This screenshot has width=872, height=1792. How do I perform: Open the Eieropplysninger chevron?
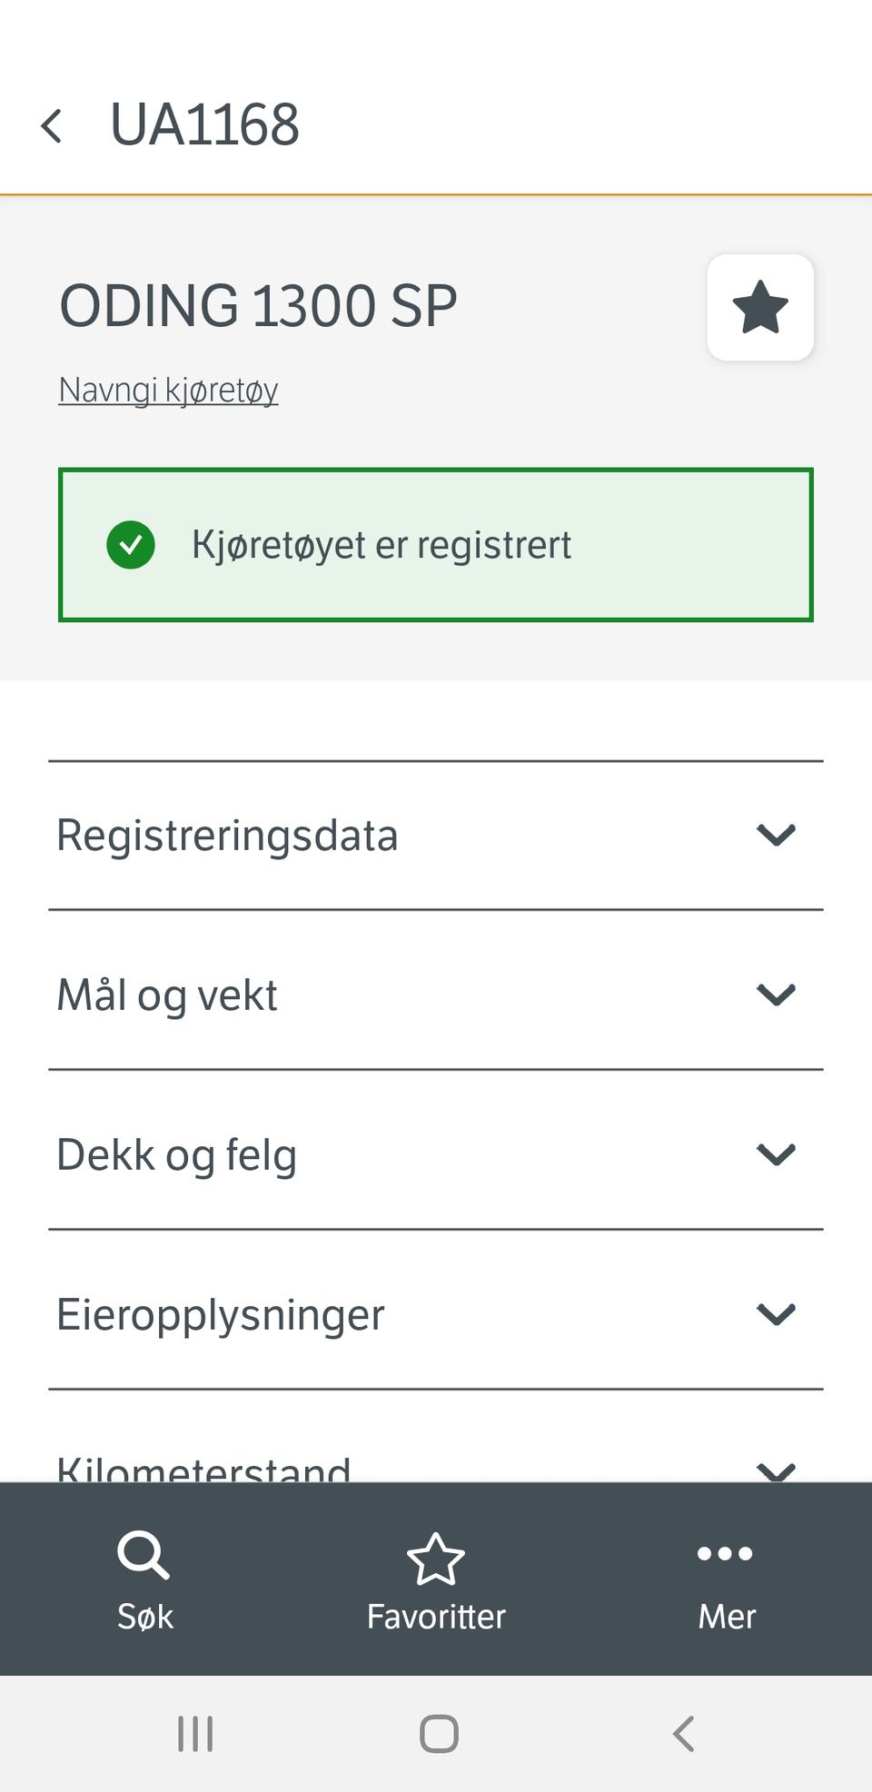coord(776,1313)
